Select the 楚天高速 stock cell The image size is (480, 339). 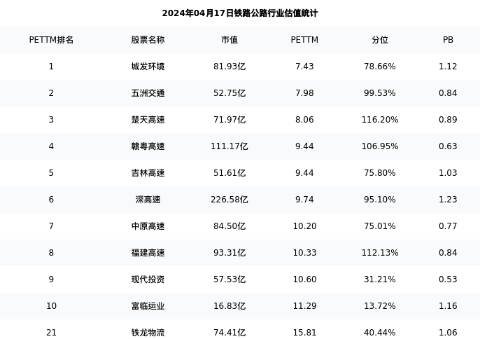148,120
